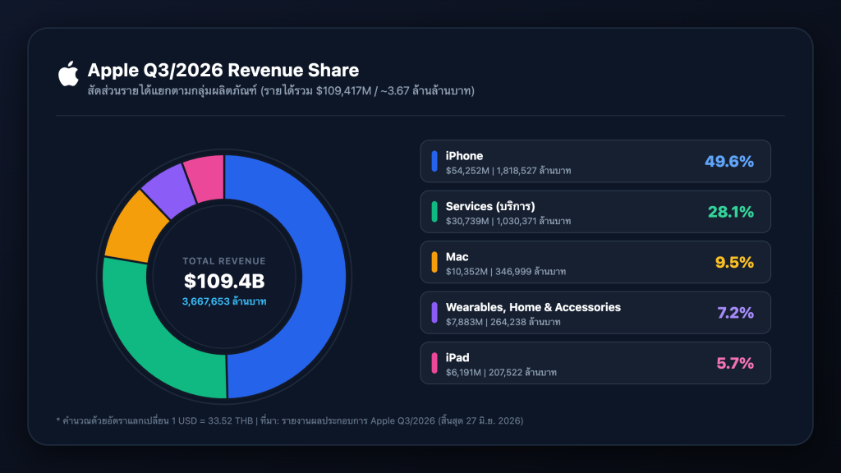Click the 7.2% Wearables share value

point(736,313)
